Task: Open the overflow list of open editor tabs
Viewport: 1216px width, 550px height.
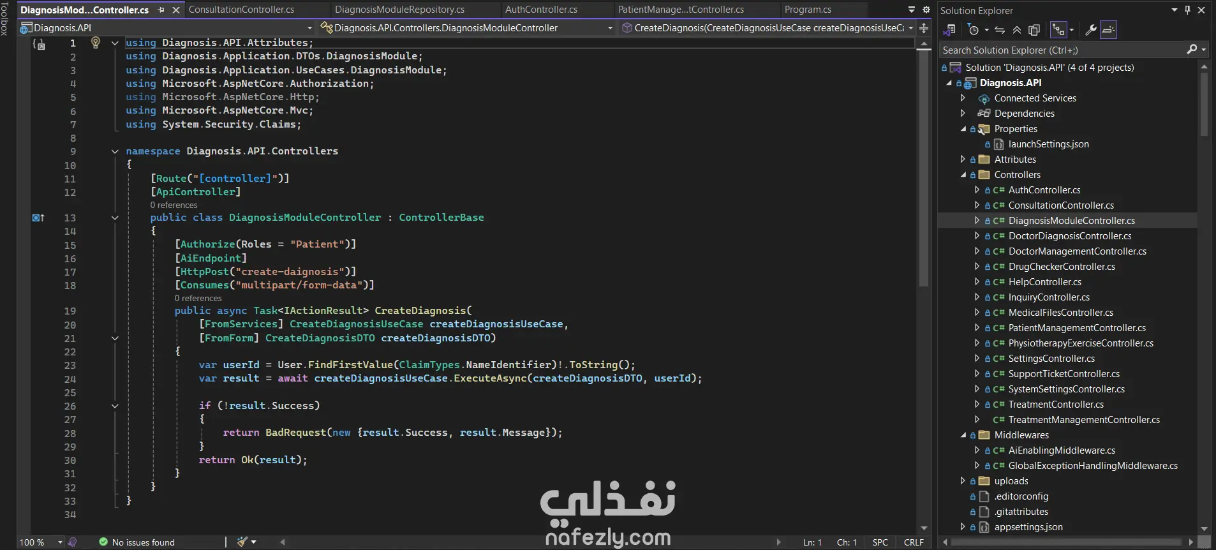Action: [912, 10]
